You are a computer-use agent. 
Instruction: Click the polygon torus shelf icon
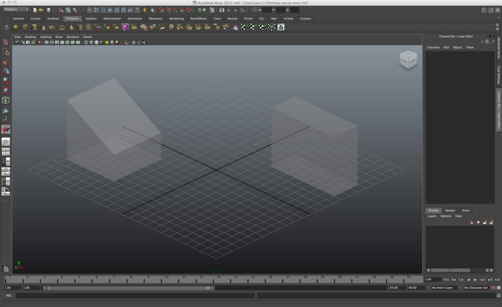tap(61, 27)
